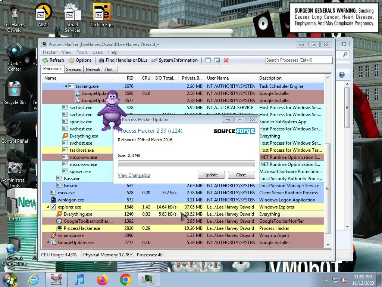Image resolution: width=382 pixels, height=287 pixels.
Task: Click the Refresh toolbar button
Action: 53,60
